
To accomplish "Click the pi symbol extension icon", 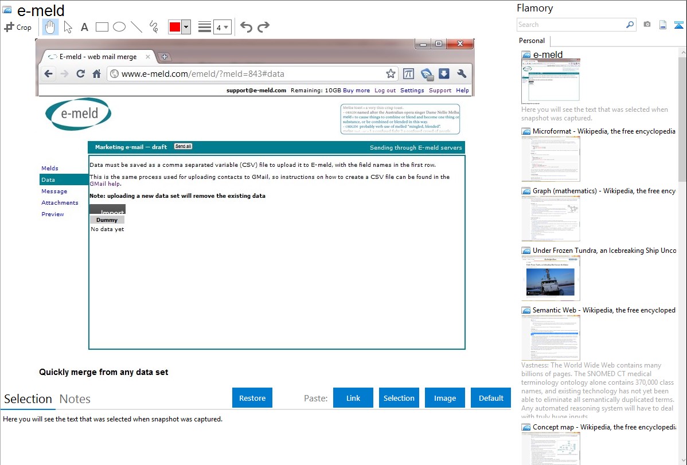I will coord(408,73).
